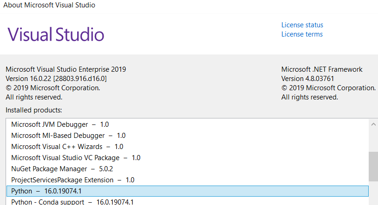The image size is (378, 205).
Task: Click the installed products scroll up arrow
Action: 373,124
